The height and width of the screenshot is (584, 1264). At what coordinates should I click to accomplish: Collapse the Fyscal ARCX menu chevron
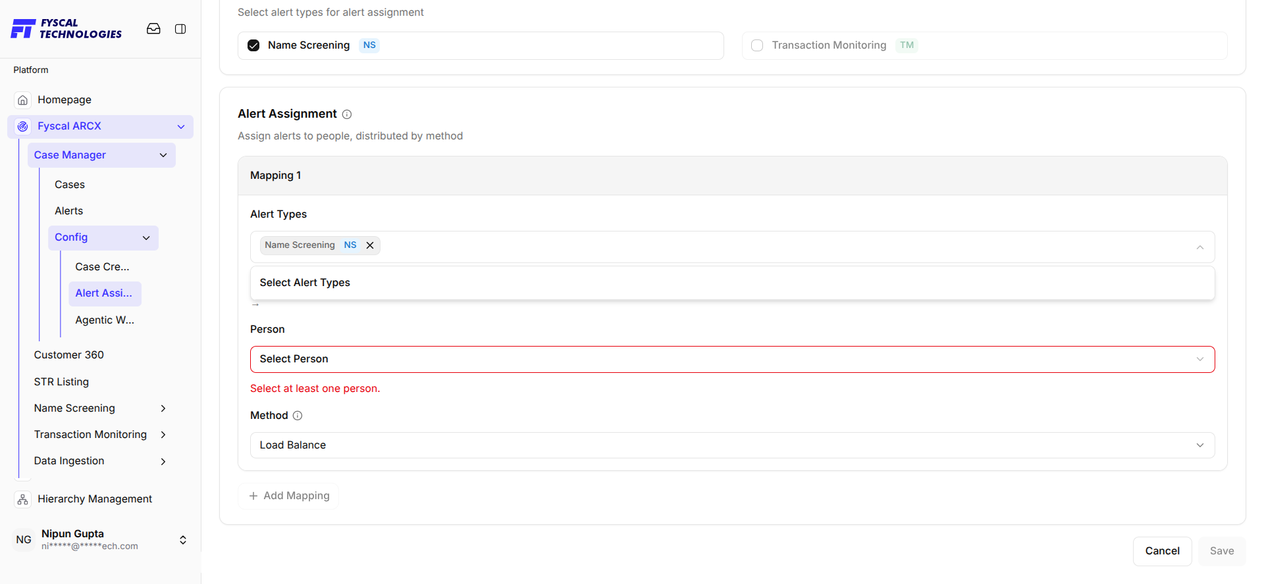click(x=181, y=126)
